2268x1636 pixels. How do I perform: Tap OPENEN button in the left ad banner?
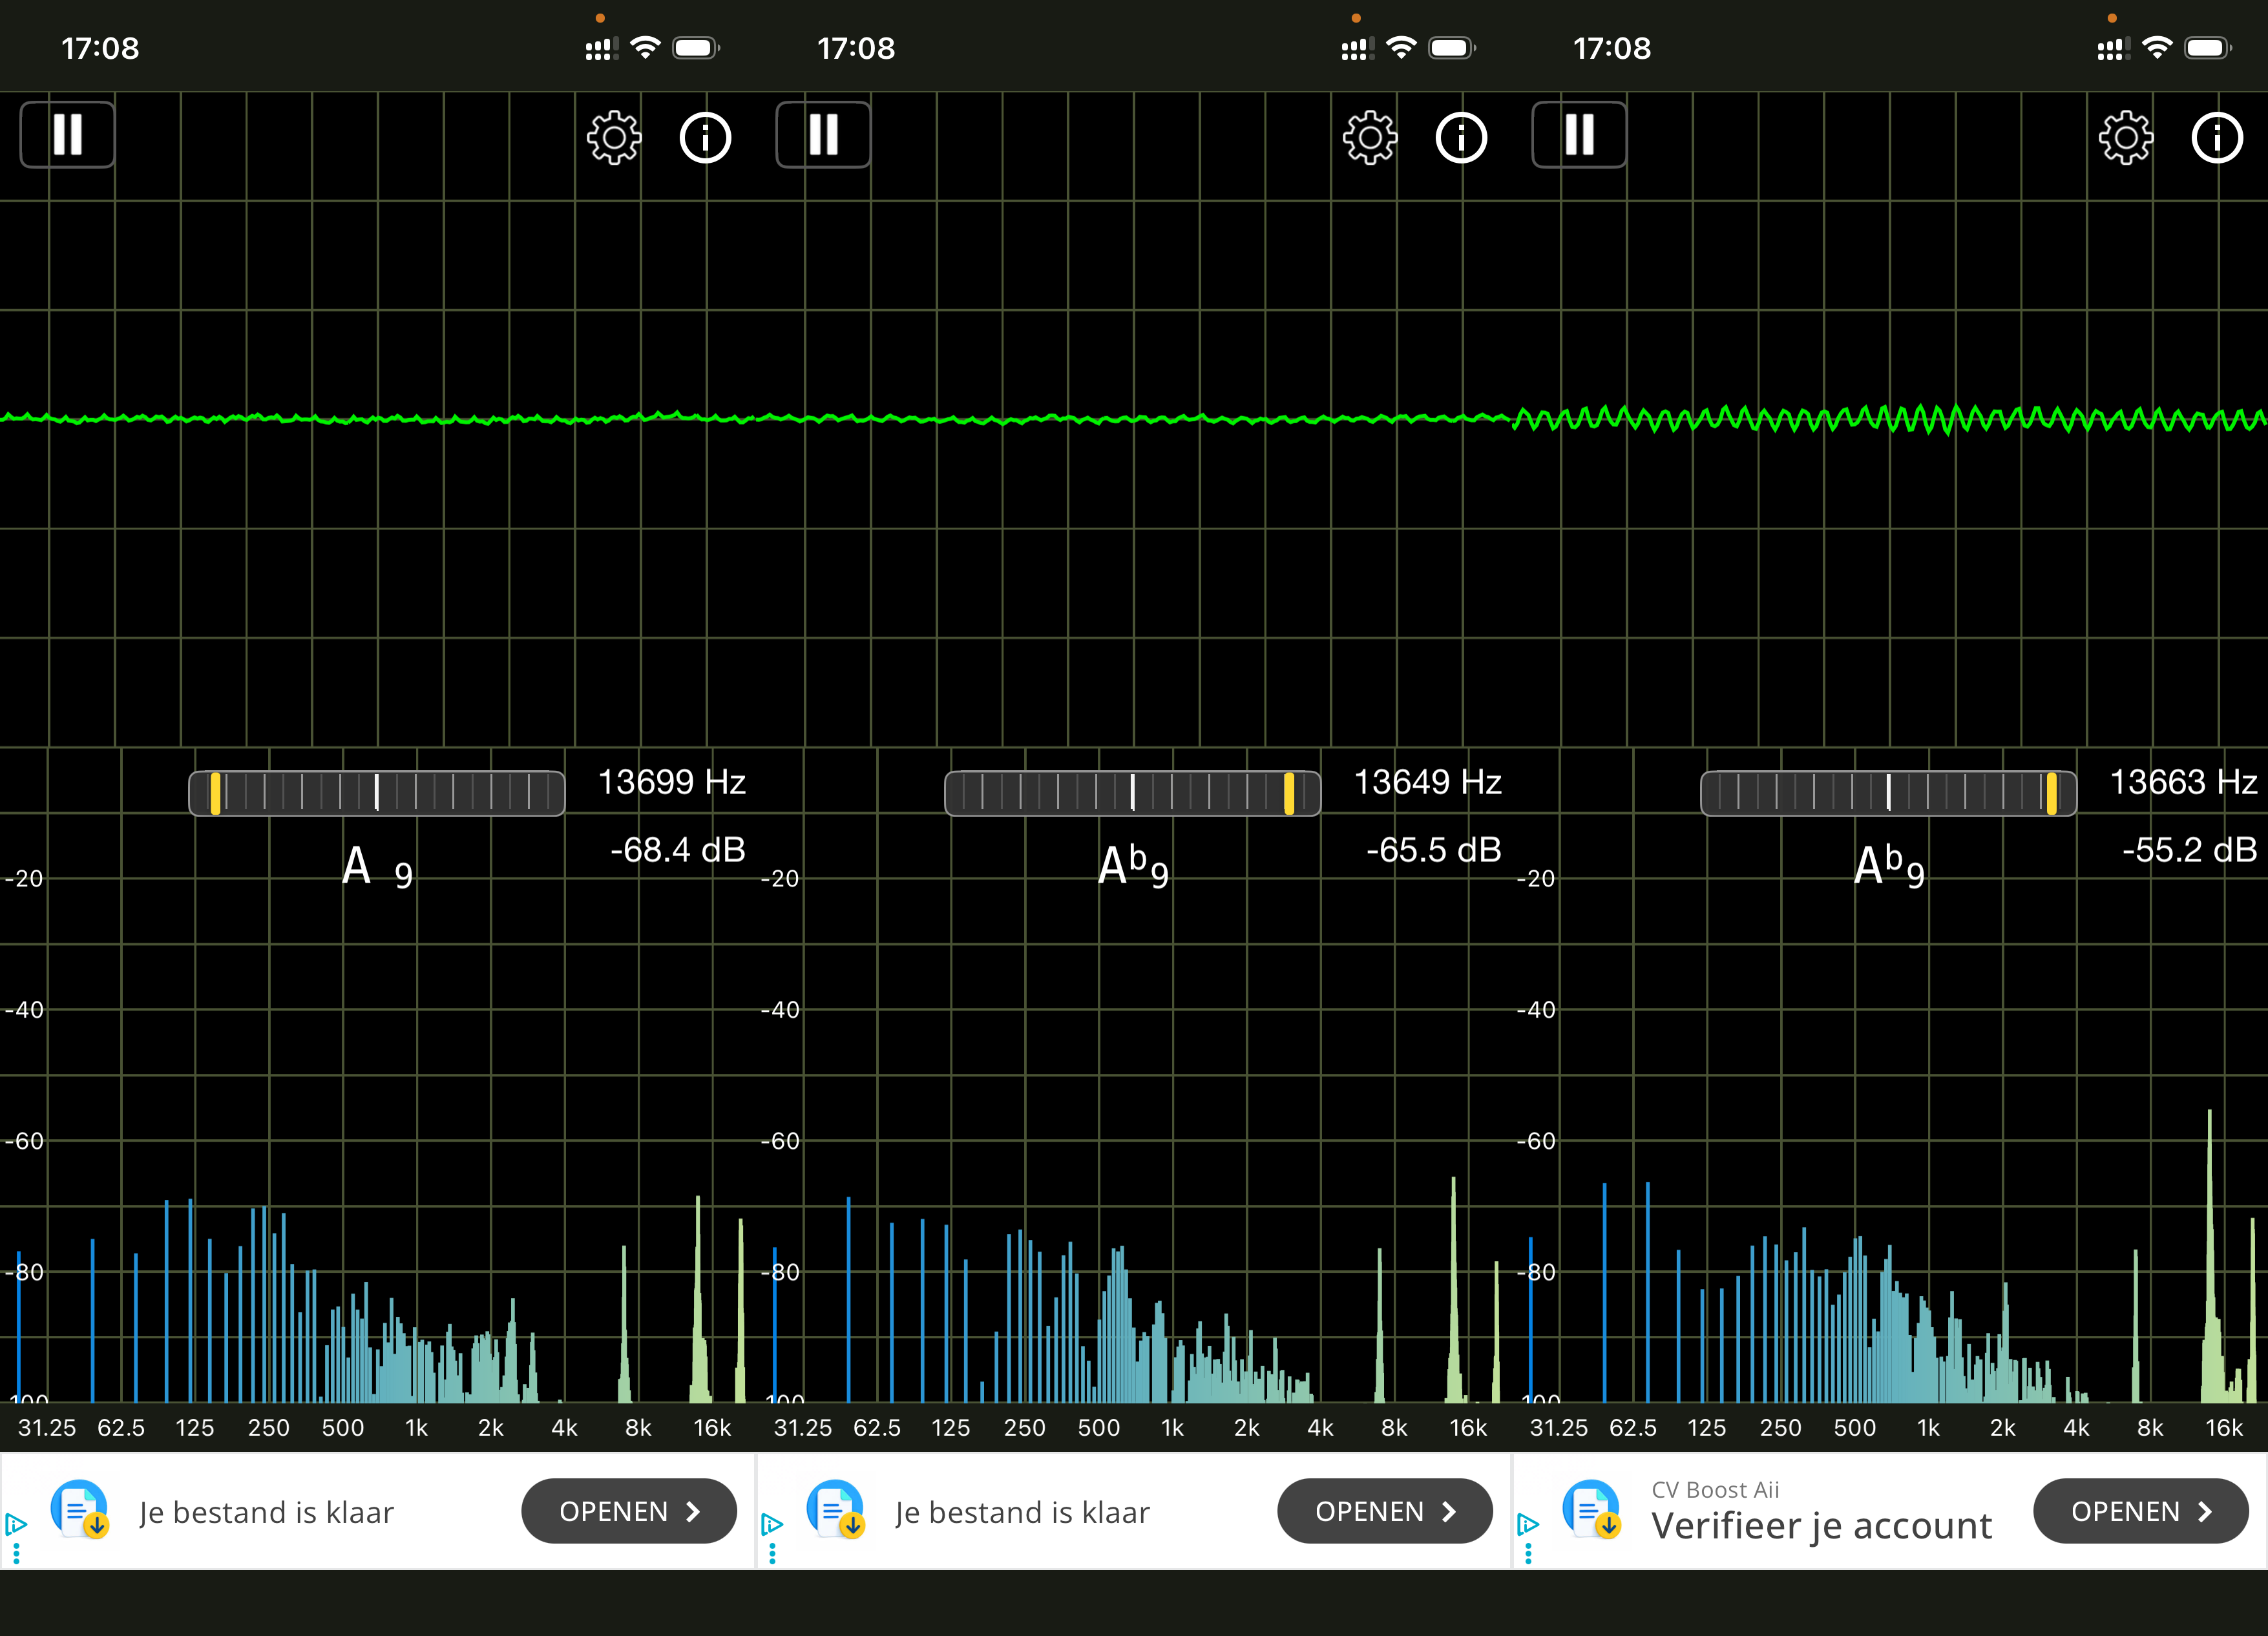629,1511
